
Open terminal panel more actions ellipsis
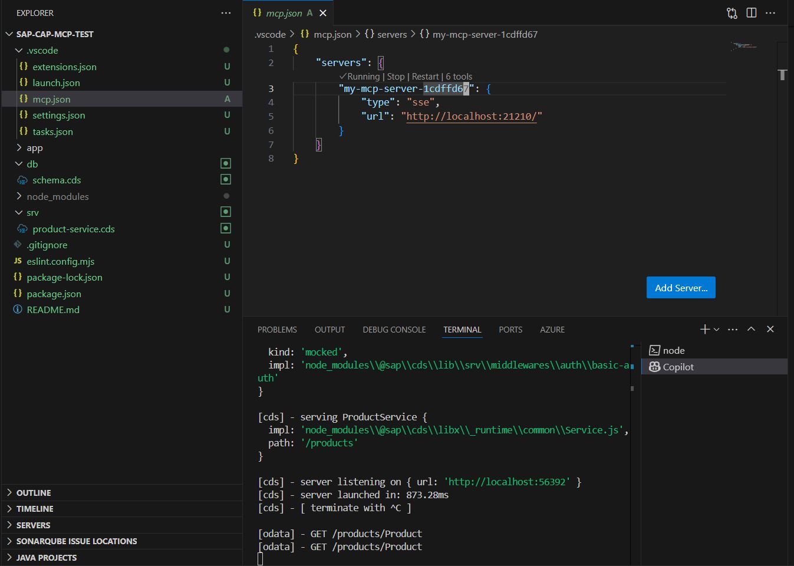pos(733,330)
